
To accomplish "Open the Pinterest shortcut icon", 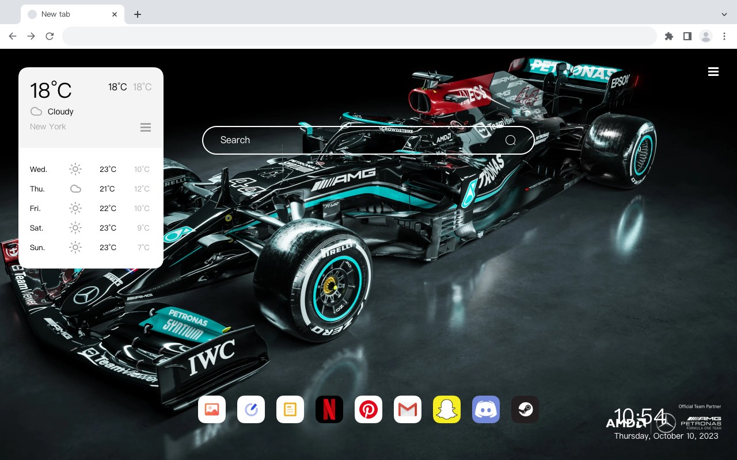I will coord(368,409).
